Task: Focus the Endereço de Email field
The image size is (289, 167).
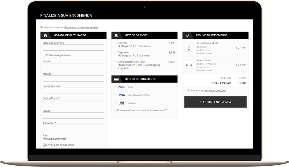Action: coord(73,48)
